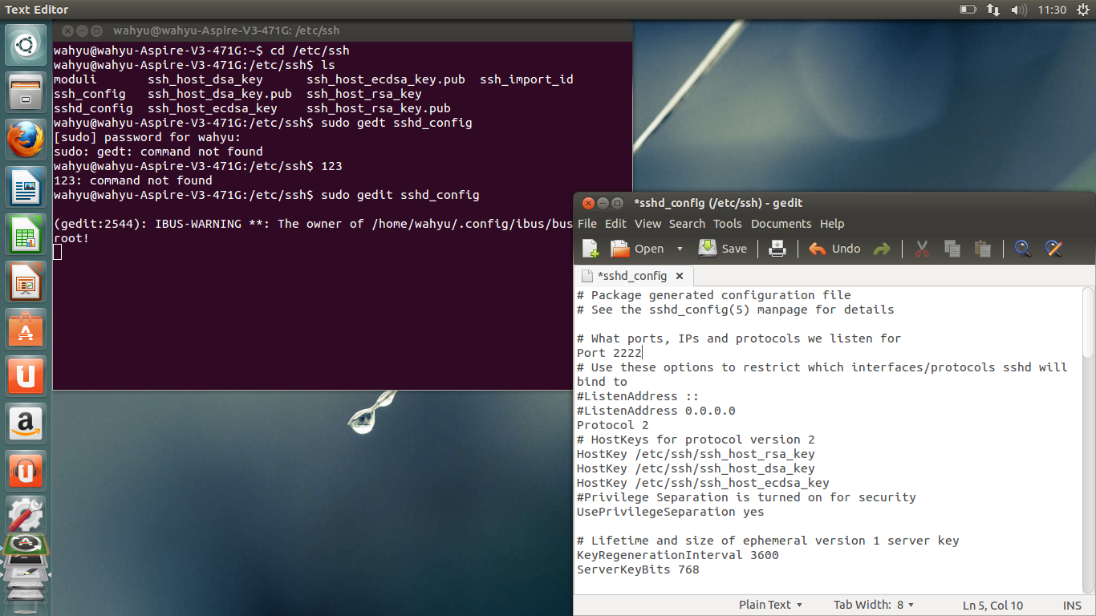Click the #ListenAddress 0.0.0.0 line

656,411
